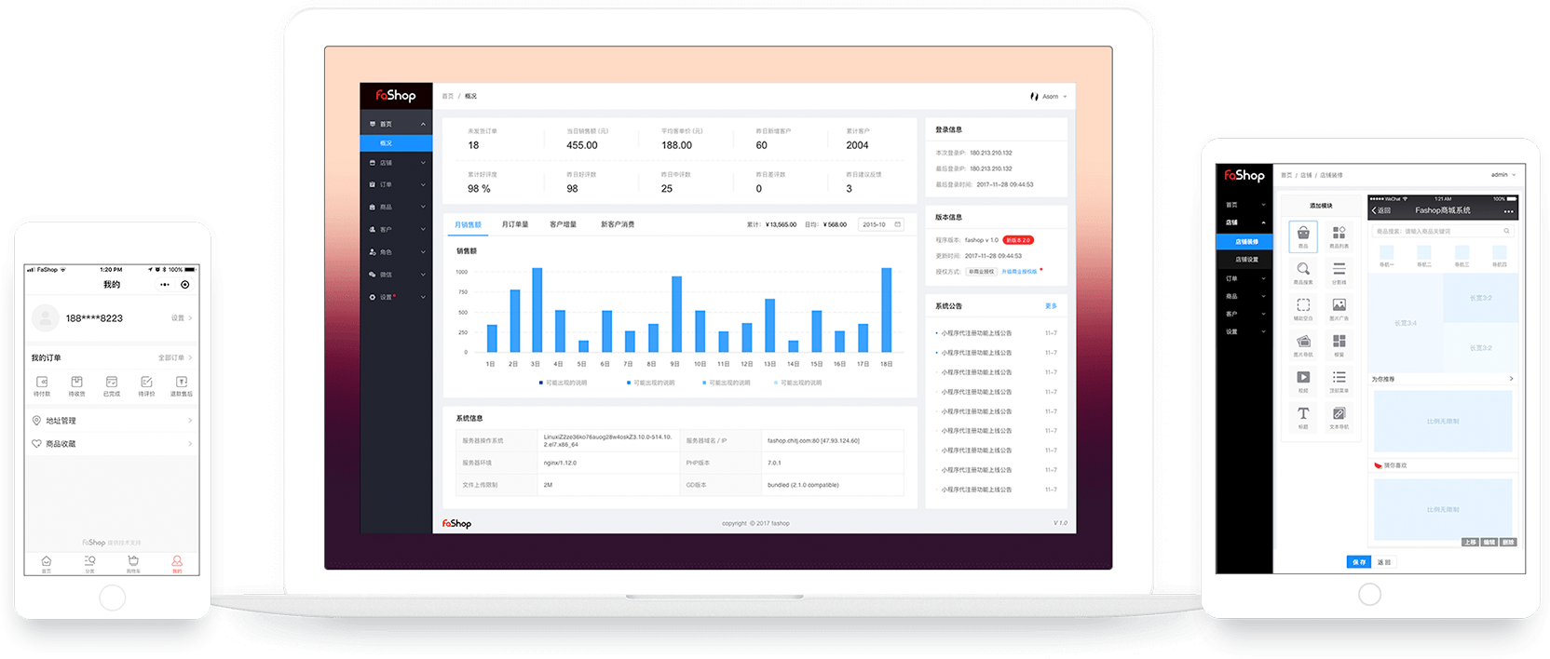Switch to 月销售额 chart tab

point(468,224)
